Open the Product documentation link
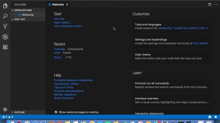 (69, 91)
